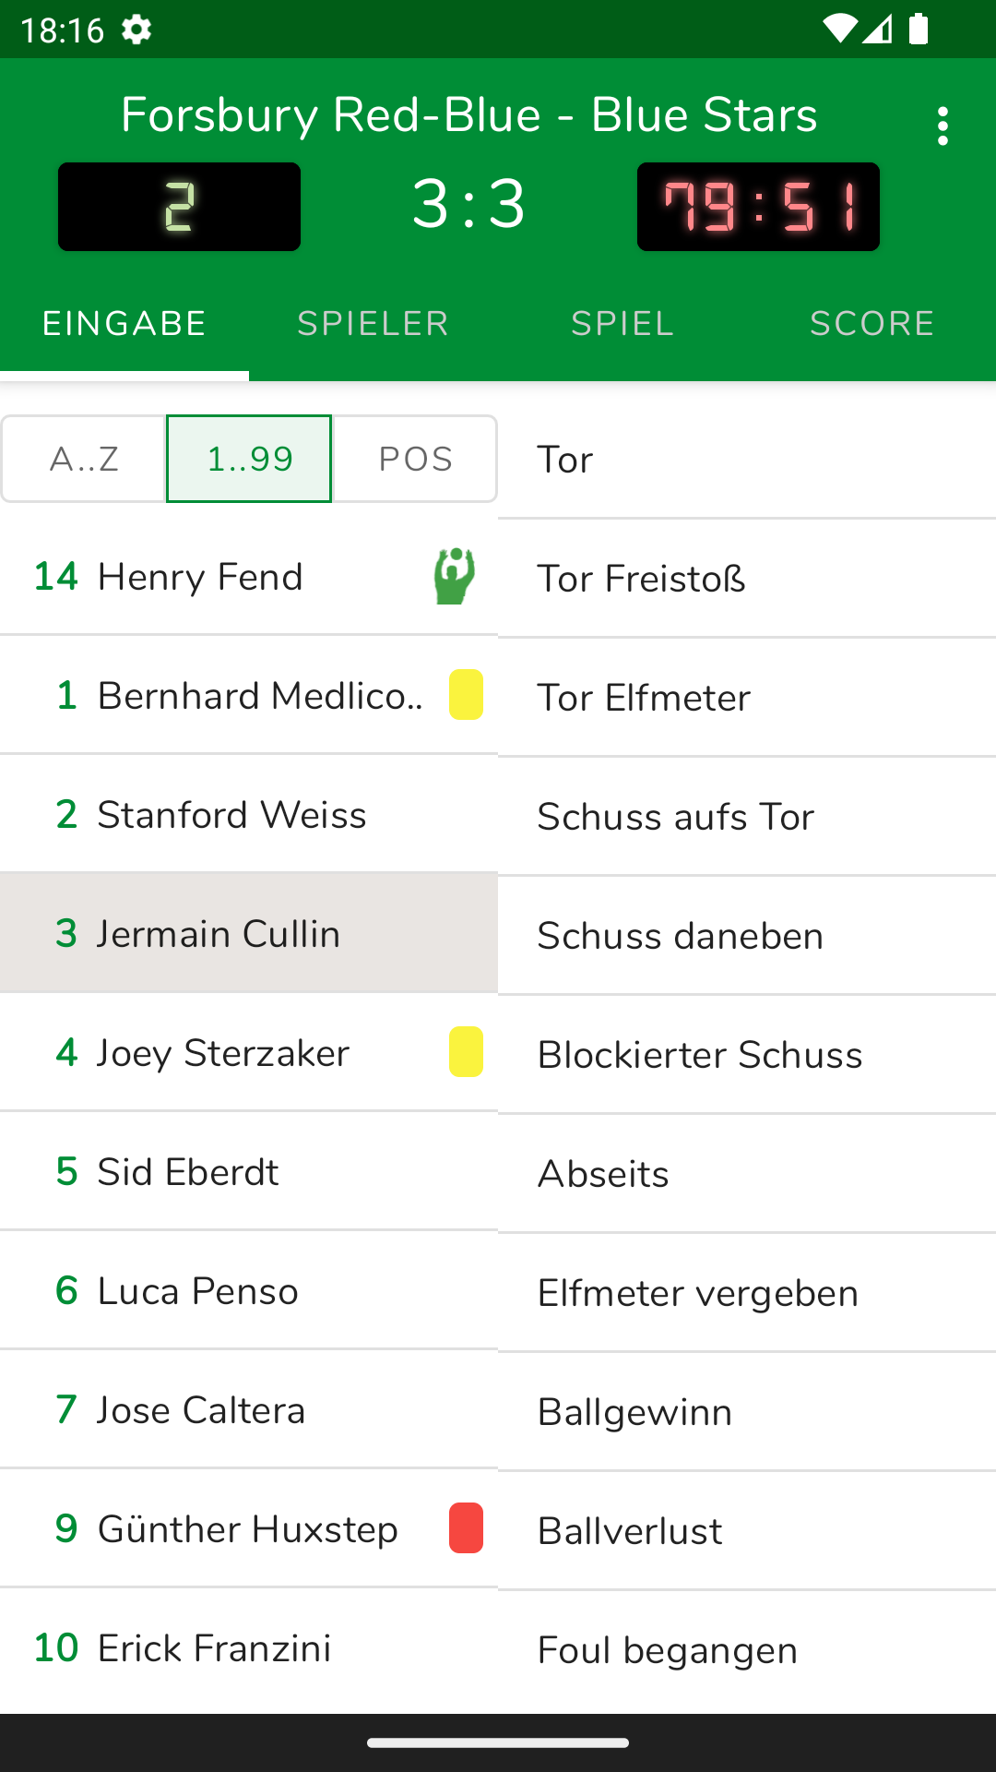996x1772 pixels.
Task: Tap the red match clock 79:51
Action: tap(758, 207)
